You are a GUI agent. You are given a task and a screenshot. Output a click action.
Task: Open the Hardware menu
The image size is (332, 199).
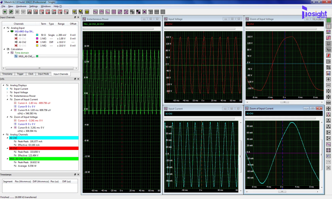(x=21, y=6)
